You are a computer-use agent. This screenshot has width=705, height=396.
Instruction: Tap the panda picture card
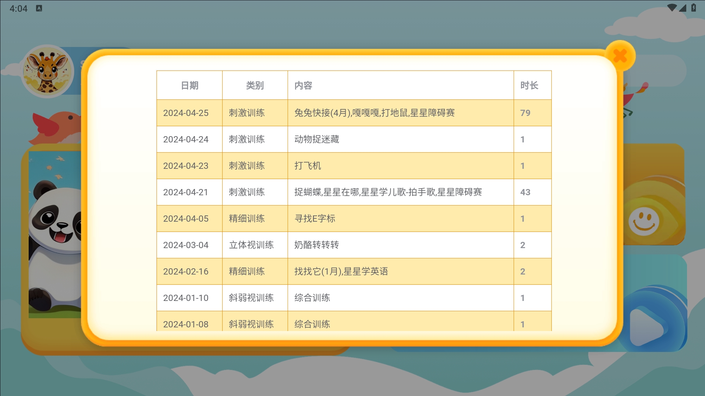55,235
